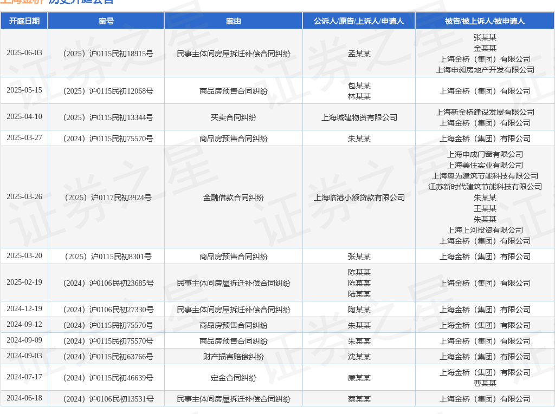Select case number 沪0117民初3924号
The width and height of the screenshot is (555, 414).
(x=108, y=198)
